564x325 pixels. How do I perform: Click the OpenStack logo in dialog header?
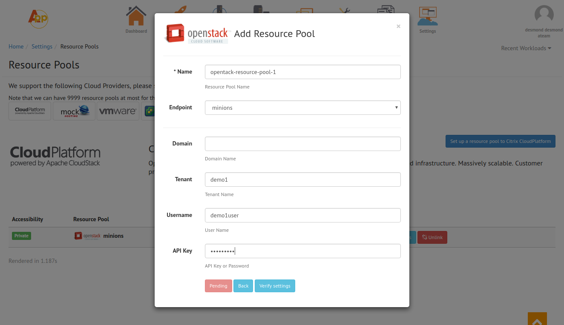pyautogui.click(x=197, y=34)
